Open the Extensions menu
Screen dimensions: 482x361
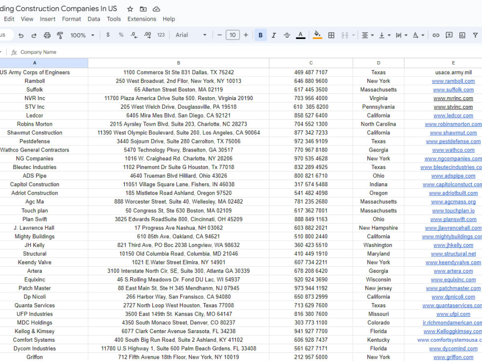142,19
